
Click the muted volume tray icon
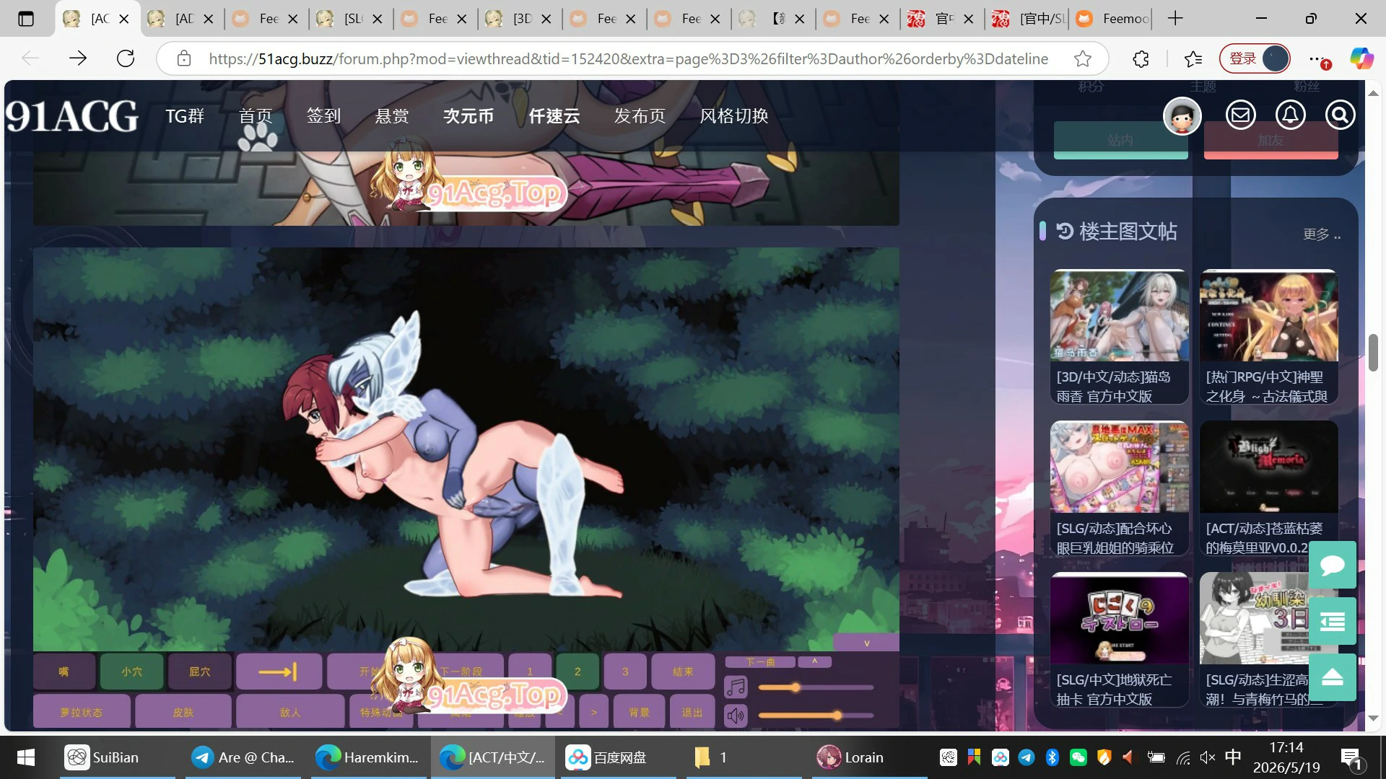[x=1208, y=757]
